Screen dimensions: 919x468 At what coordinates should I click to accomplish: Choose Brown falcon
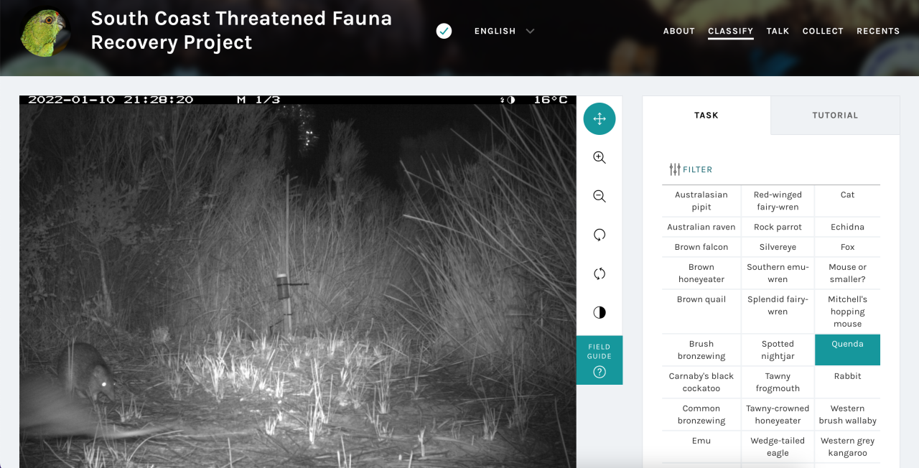pos(701,247)
